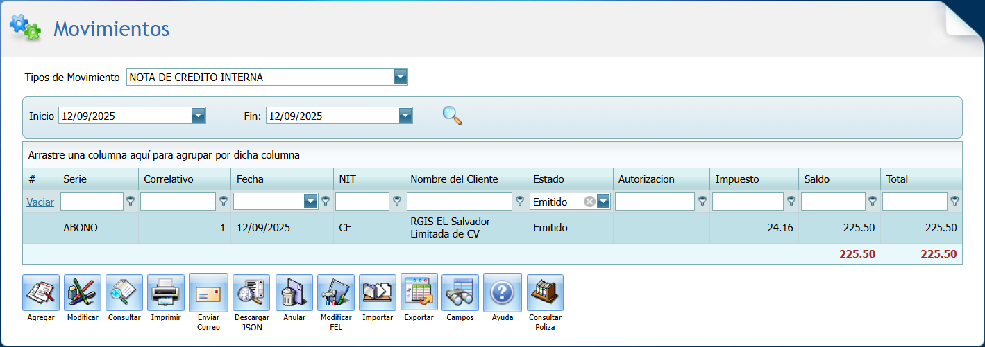Click the Descargar JSON icon

coord(251,293)
